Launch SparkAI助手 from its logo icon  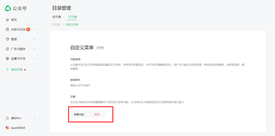[8, 128]
